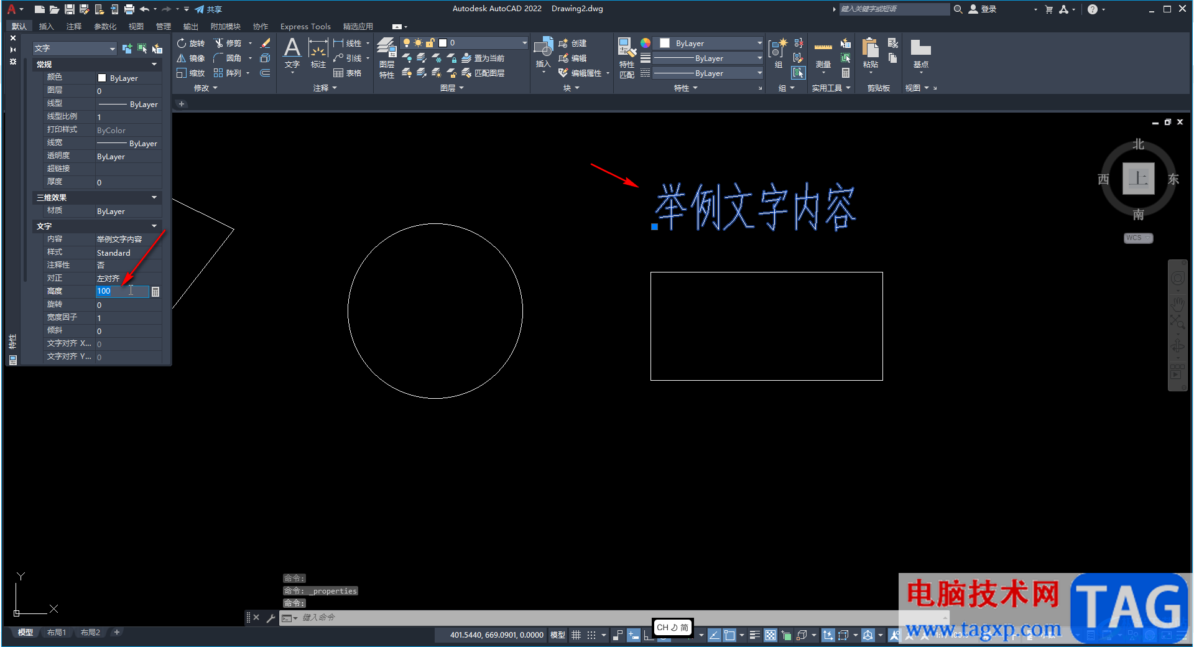Image resolution: width=1194 pixels, height=647 pixels.
Task: Open the layer dropdown showing 0
Action: click(x=465, y=43)
